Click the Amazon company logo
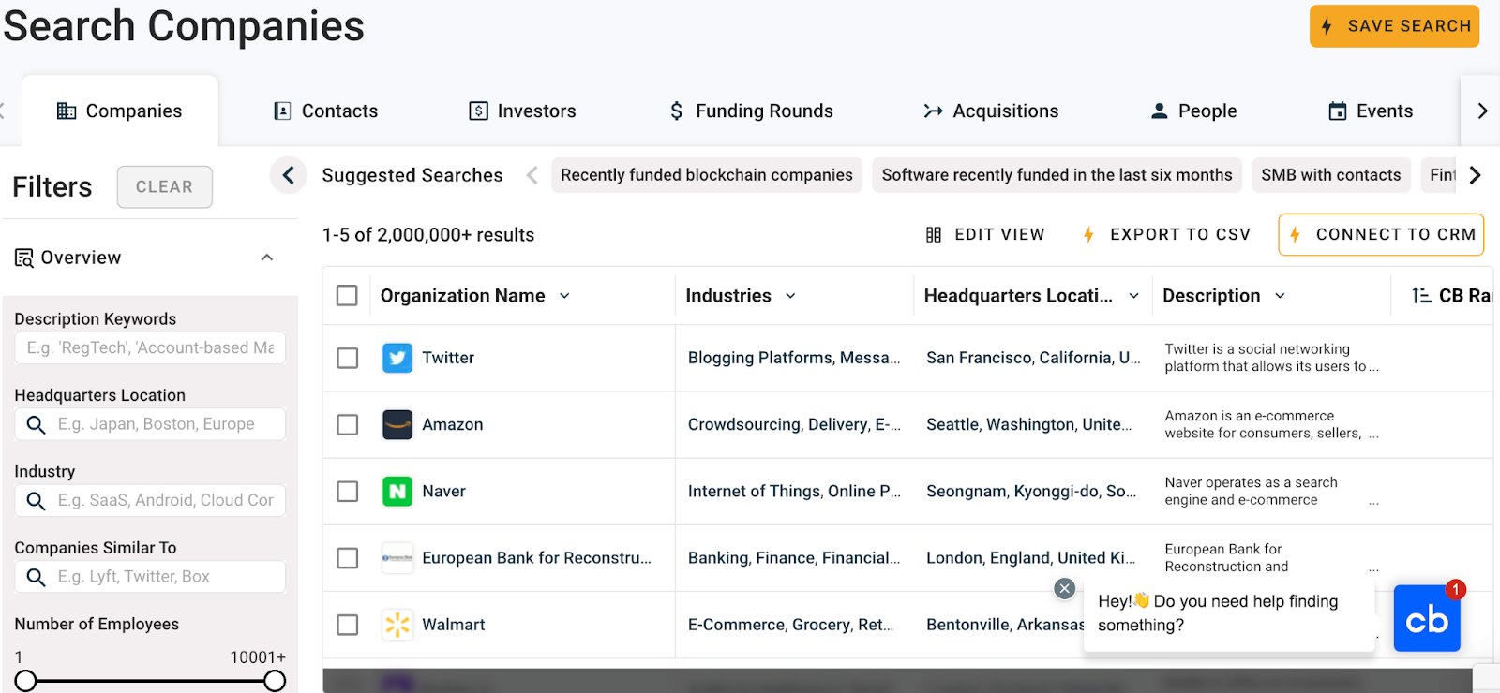 click(x=397, y=424)
